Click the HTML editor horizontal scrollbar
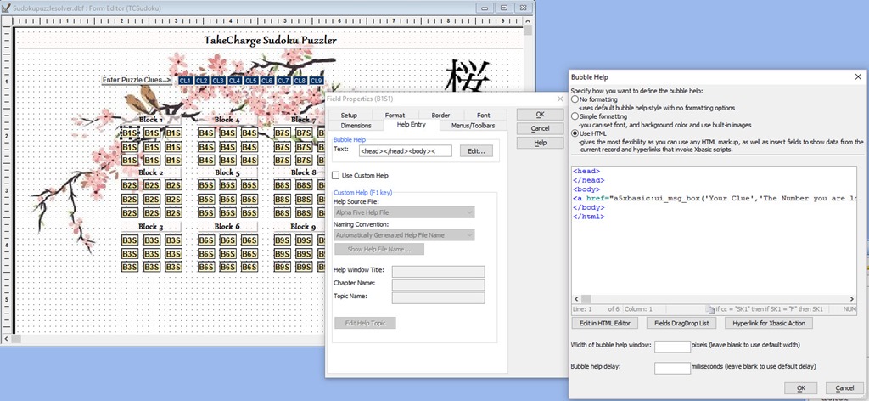869x401 pixels. coord(713,299)
